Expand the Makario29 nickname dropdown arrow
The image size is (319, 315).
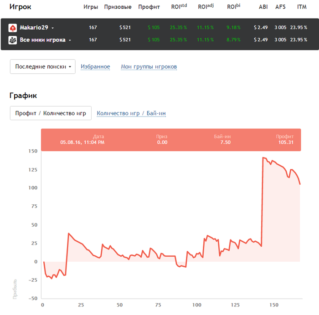point(53,28)
